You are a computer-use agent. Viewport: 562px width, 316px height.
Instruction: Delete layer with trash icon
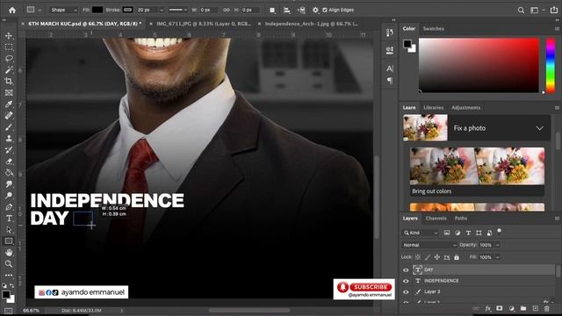point(546,308)
